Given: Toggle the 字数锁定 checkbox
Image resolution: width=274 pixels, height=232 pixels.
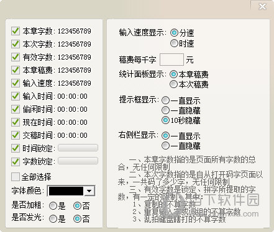Looking at the screenshot, I should (16, 161).
